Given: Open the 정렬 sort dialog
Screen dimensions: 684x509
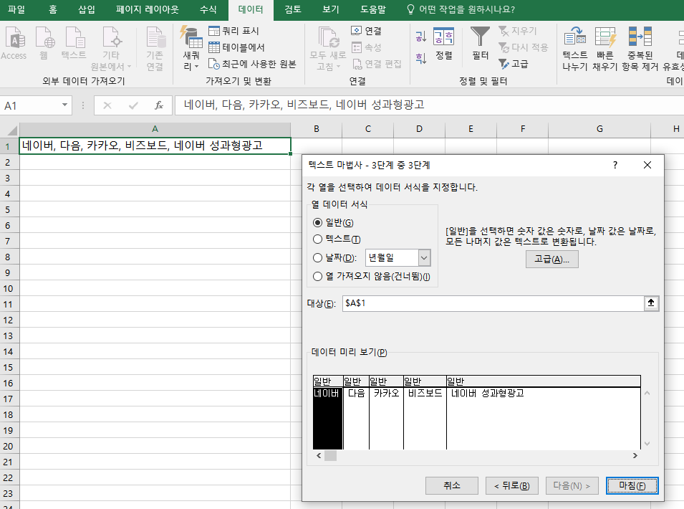Looking at the screenshot, I should [x=443, y=43].
